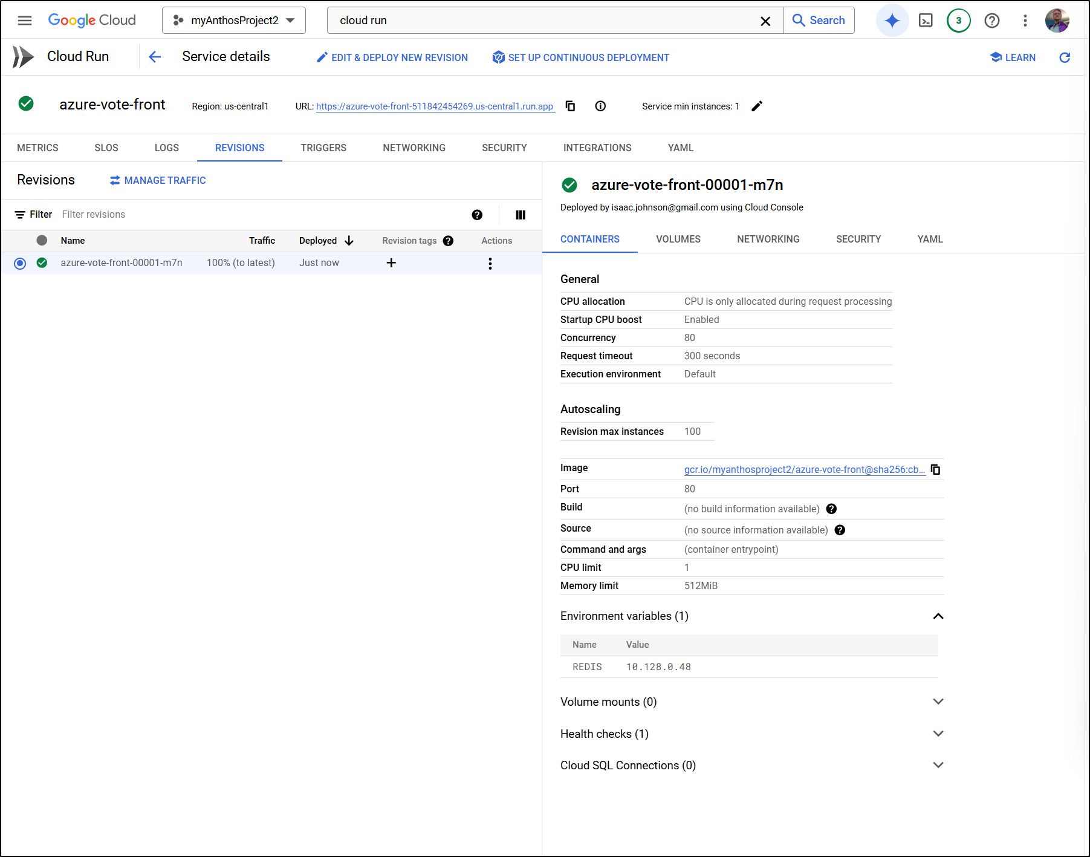Image resolution: width=1090 pixels, height=857 pixels.
Task: Click the revision name azure-vote-front-00001-m7n in the table
Action: 122,262
